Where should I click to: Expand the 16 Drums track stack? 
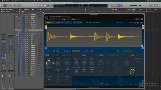coord(17,16)
